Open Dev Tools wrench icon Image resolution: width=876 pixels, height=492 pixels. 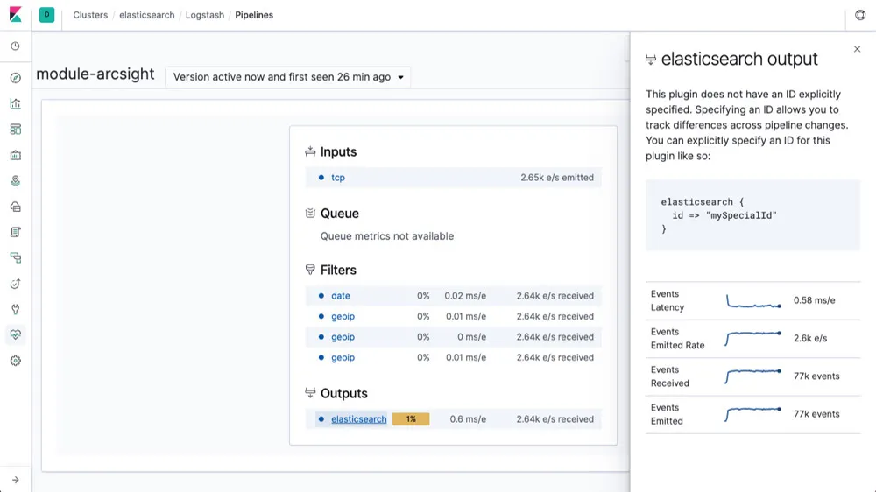tap(15, 309)
